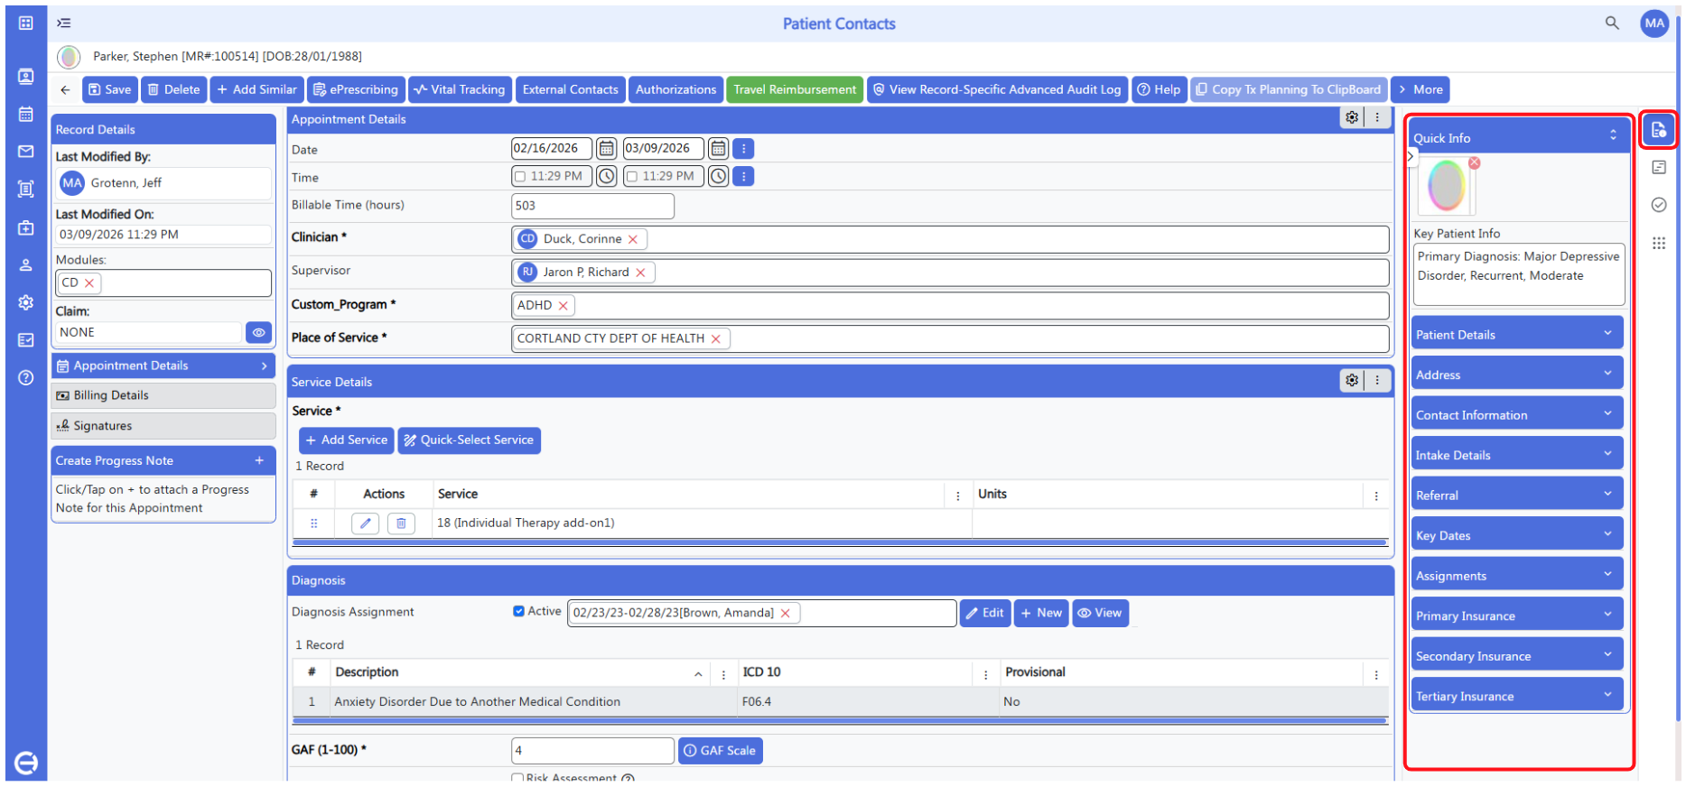The height and width of the screenshot is (787, 1686).
Task: Click the GAF (1-100) input field
Action: (x=592, y=750)
